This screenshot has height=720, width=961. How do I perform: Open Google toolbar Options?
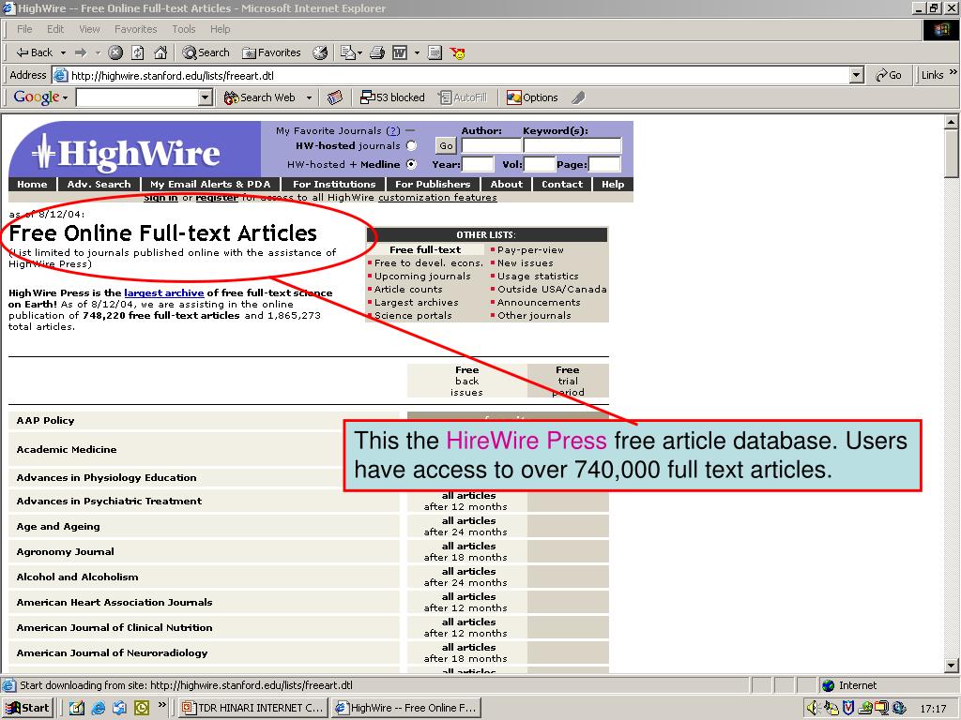[532, 97]
